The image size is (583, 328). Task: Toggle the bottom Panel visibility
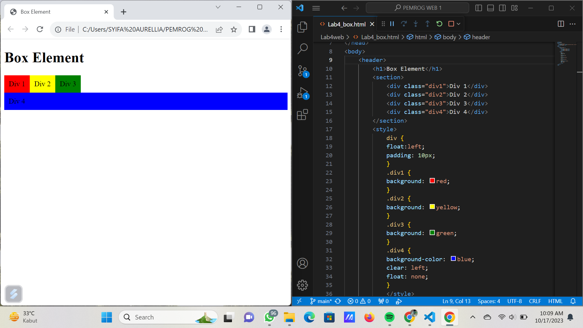490,8
